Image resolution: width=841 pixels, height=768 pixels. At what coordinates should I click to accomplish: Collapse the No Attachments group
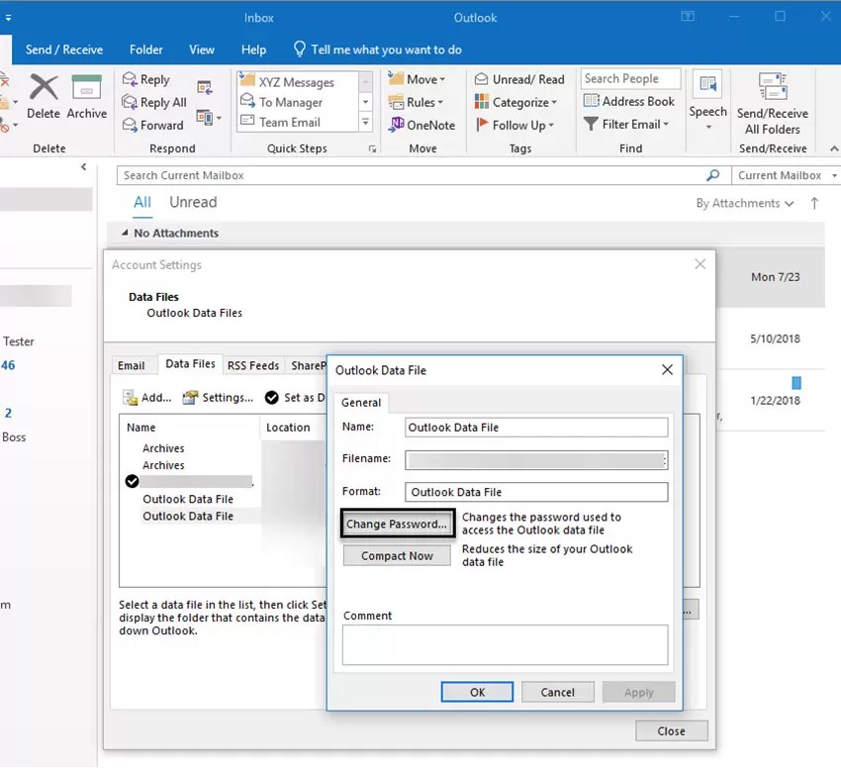coord(125,233)
